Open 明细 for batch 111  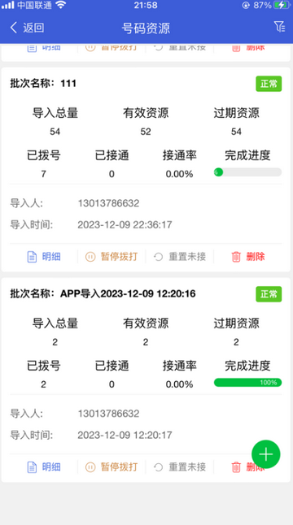tap(51, 257)
